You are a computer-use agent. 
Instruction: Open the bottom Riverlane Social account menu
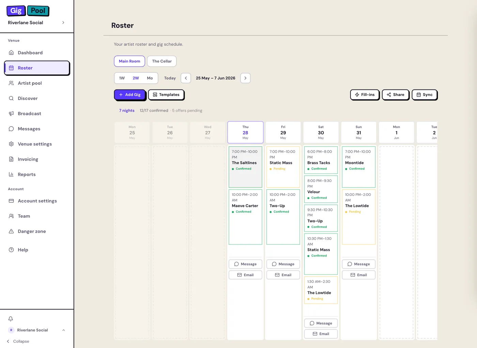point(37,330)
